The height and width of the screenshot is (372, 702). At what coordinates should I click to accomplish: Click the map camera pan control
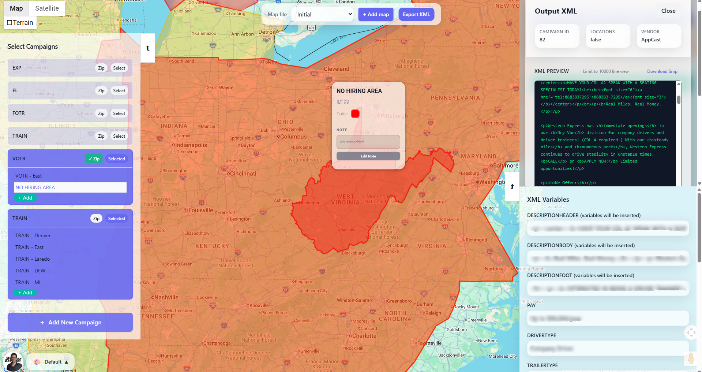pyautogui.click(x=691, y=332)
